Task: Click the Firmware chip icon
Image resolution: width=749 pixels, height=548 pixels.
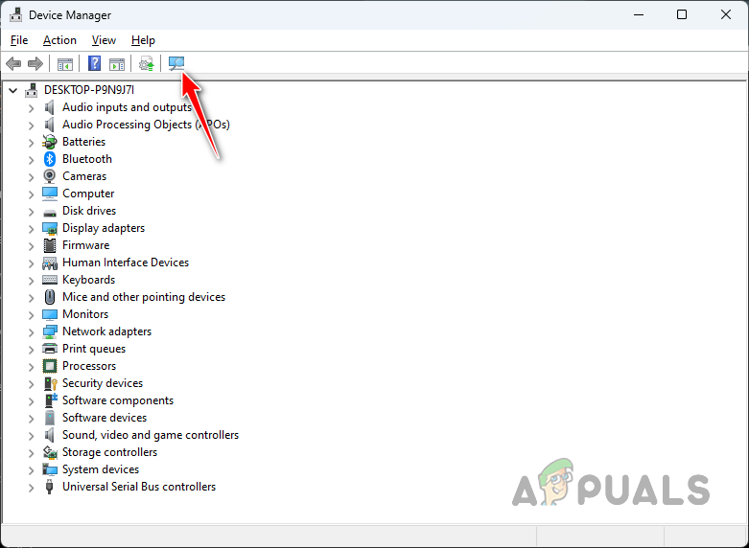Action: 50,245
